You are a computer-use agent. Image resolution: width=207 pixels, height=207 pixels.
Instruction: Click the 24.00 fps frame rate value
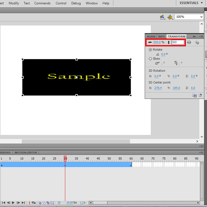[x=72, y=202]
